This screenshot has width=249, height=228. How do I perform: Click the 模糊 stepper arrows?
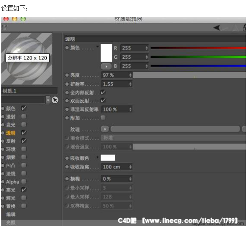[130, 179]
